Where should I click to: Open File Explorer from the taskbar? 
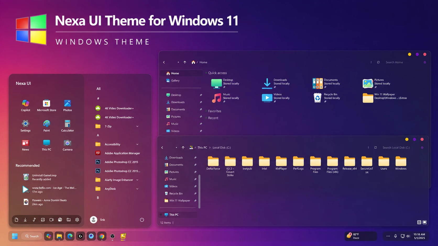(x=59, y=236)
